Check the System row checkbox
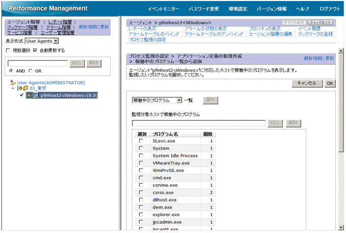The image size is (346, 233). pos(141,148)
